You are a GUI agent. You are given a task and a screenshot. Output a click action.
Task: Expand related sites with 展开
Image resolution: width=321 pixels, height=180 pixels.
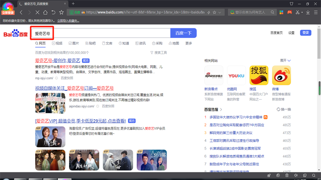click(x=285, y=61)
